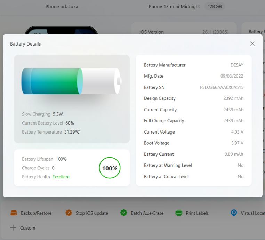Click the Boot Voltage value 3.97 V

(237, 143)
